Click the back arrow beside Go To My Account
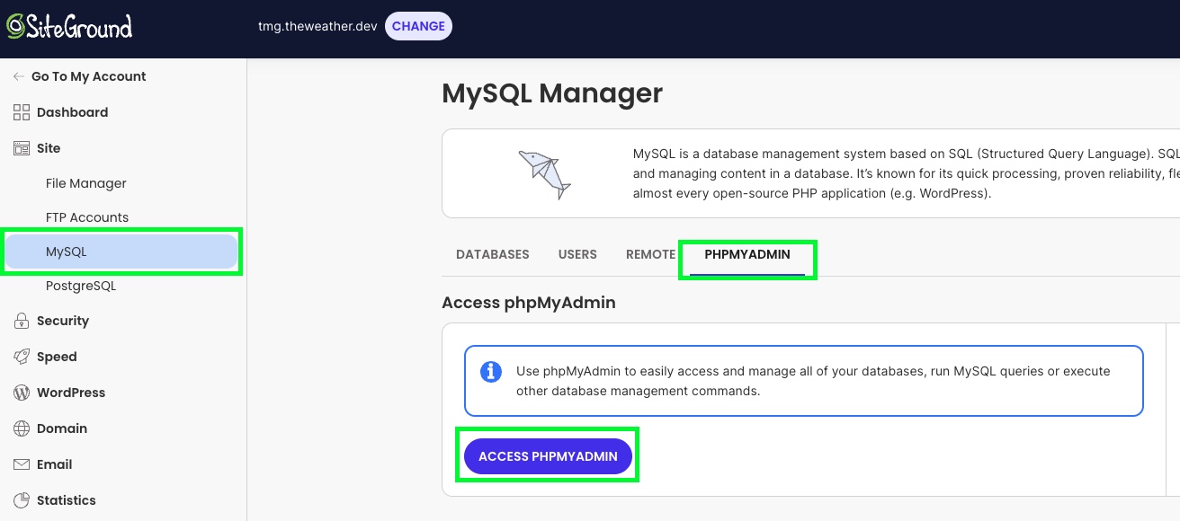 click(x=19, y=76)
